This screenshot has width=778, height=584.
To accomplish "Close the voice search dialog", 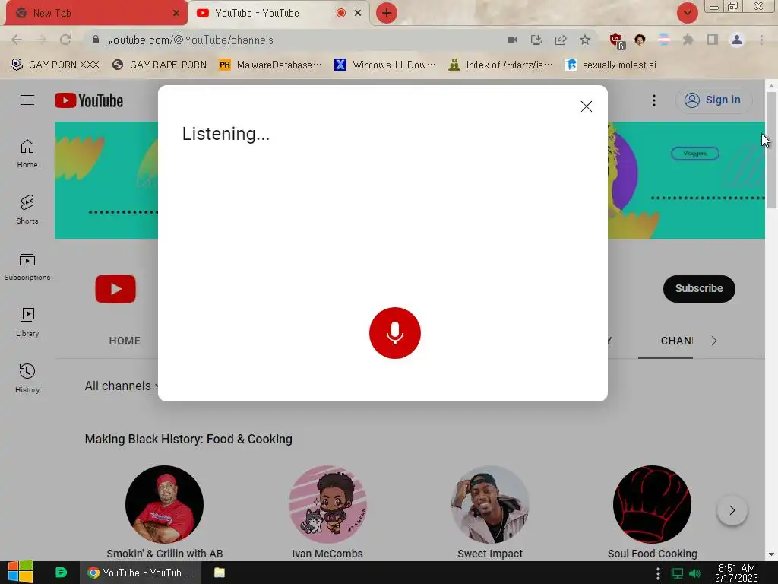I will click(586, 106).
